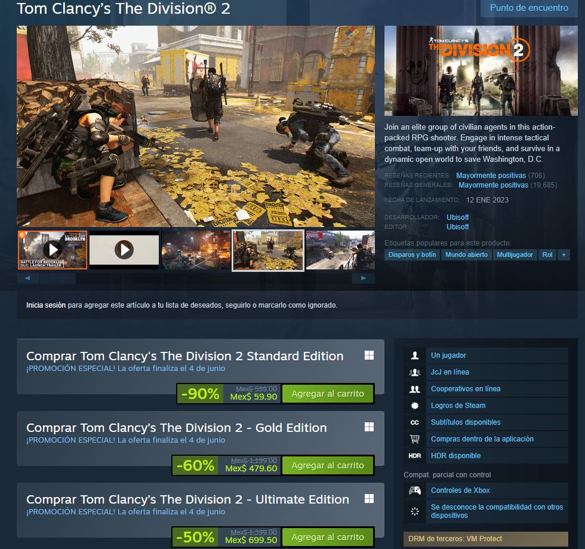585x549 pixels.
Task: Play the Battle for Brooklyn launch trailer thumbnail
Action: pyautogui.click(x=53, y=250)
